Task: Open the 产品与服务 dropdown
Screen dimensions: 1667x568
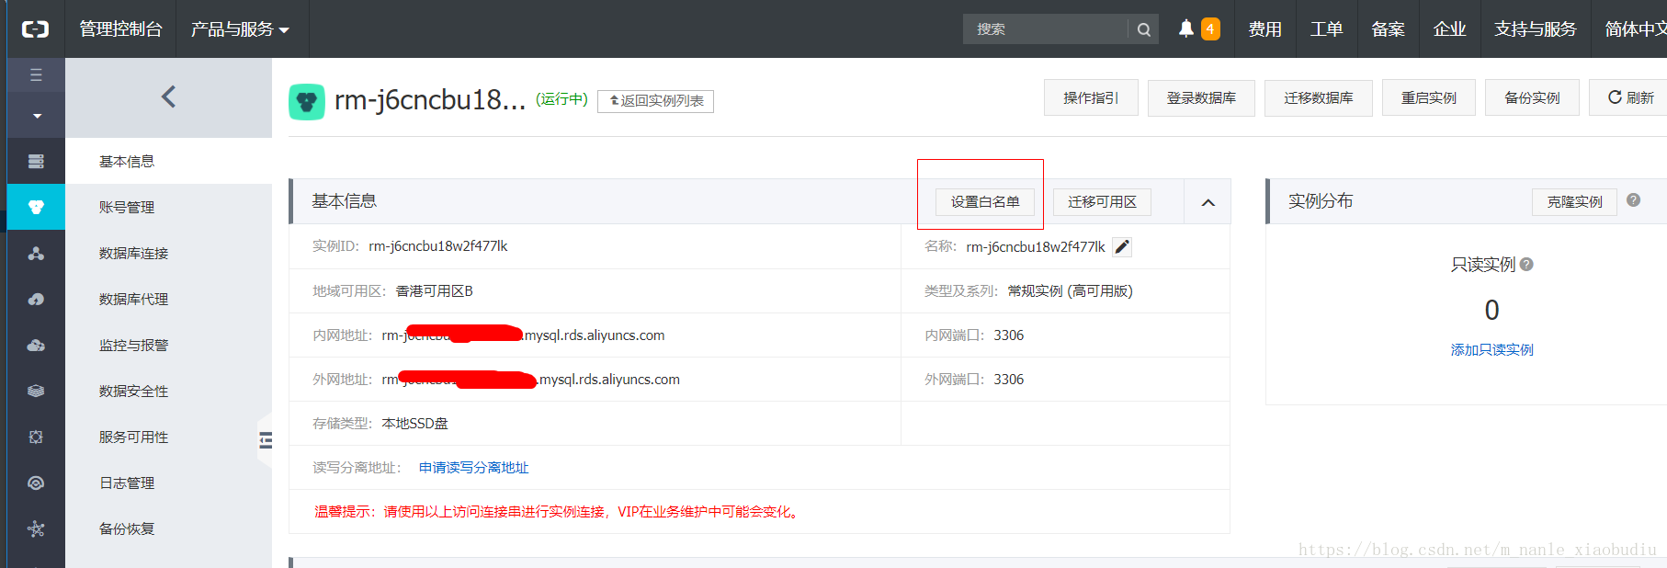Action: [x=240, y=29]
